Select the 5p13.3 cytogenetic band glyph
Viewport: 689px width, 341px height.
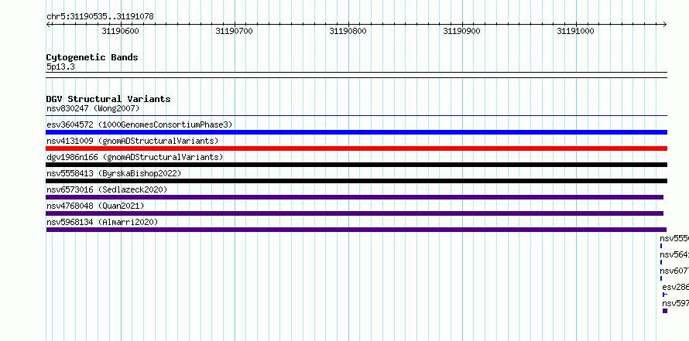click(x=357, y=75)
